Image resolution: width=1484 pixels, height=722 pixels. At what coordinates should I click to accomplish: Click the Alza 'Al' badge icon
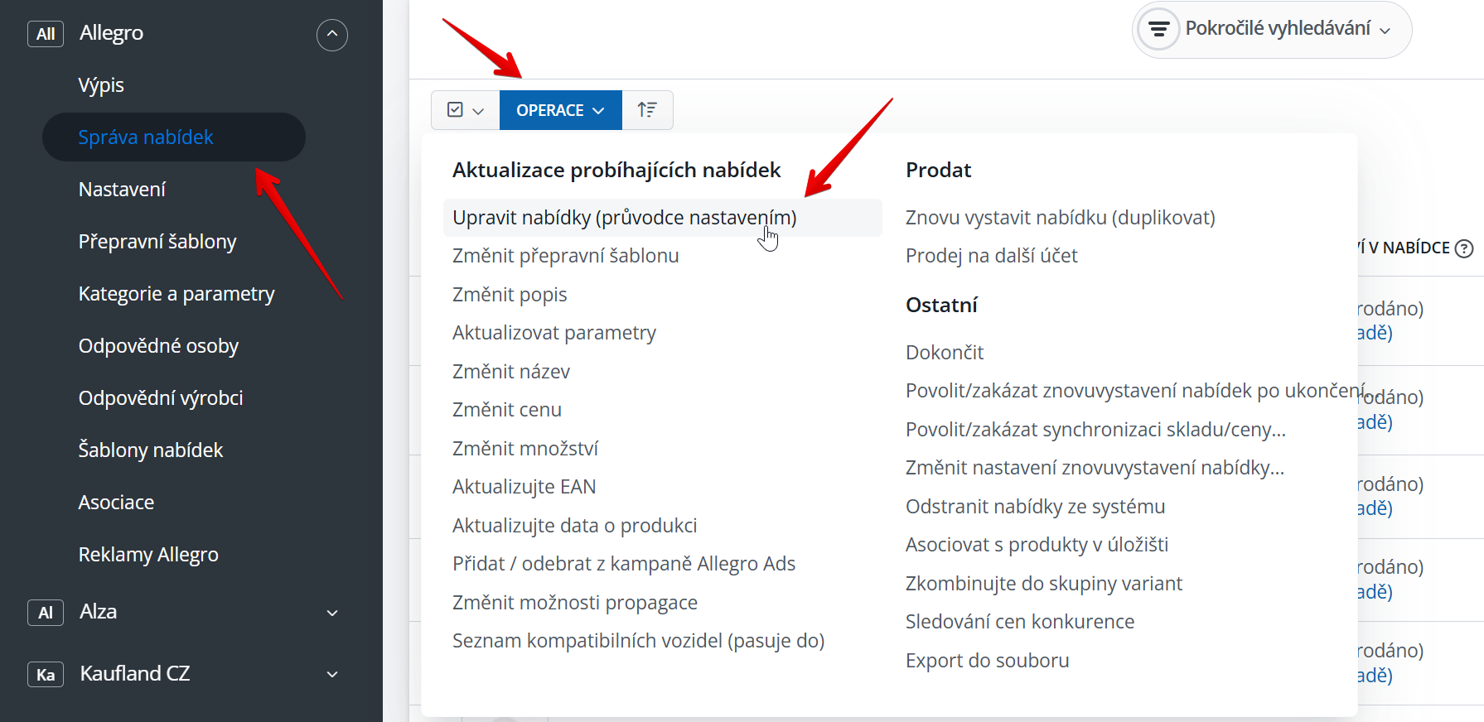click(46, 613)
